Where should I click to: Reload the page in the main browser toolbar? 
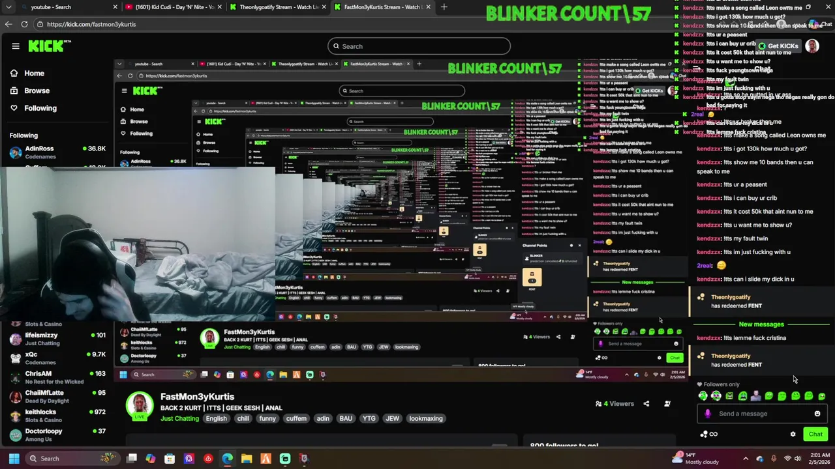coord(24,24)
